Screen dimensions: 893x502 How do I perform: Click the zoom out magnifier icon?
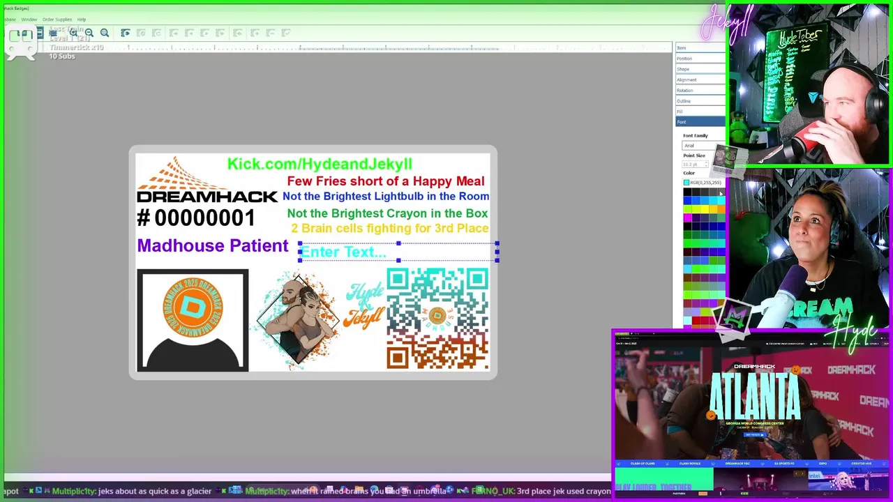pyautogui.click(x=89, y=33)
